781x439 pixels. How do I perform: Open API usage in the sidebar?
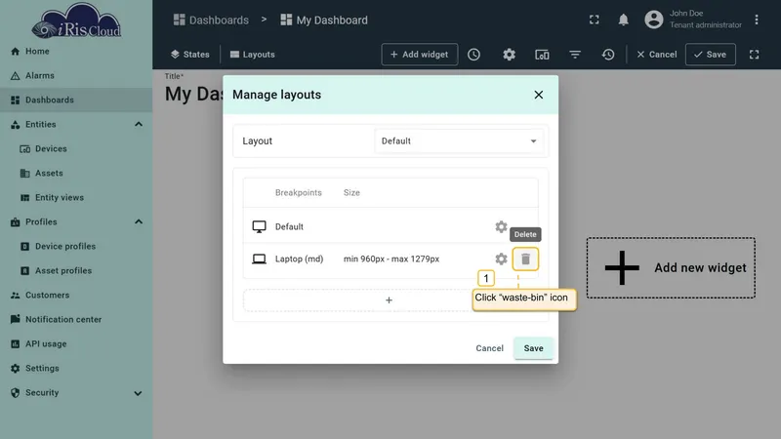76,344
